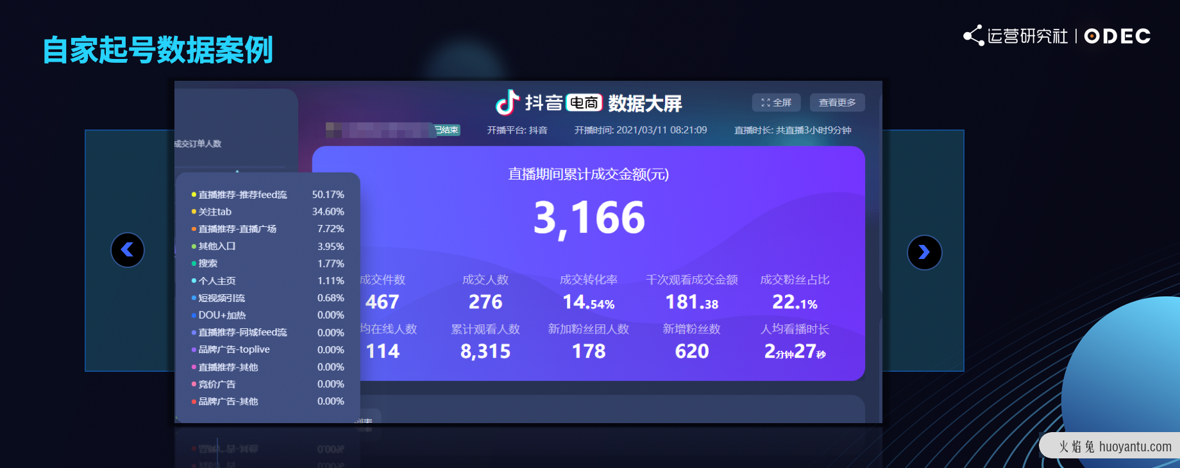Click the 直播期间累计成交金额(元) heading
This screenshot has width=1180, height=468.
click(589, 174)
